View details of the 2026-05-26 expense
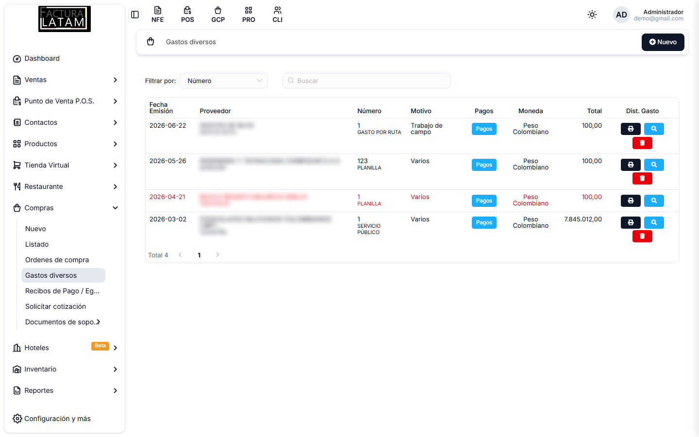This screenshot has height=437, width=699. click(x=654, y=165)
